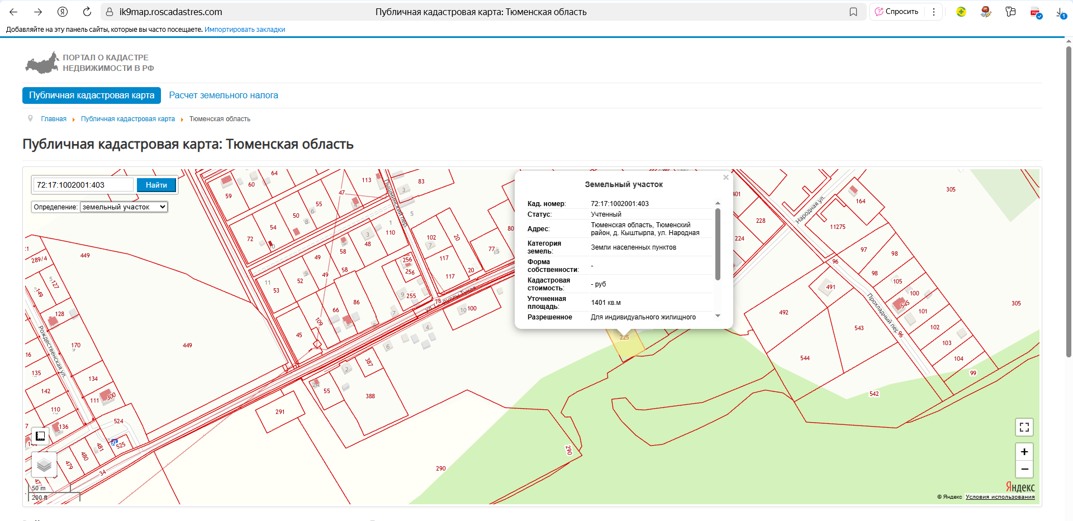Open the Спросить assistant button
1073x521 pixels.
point(896,12)
